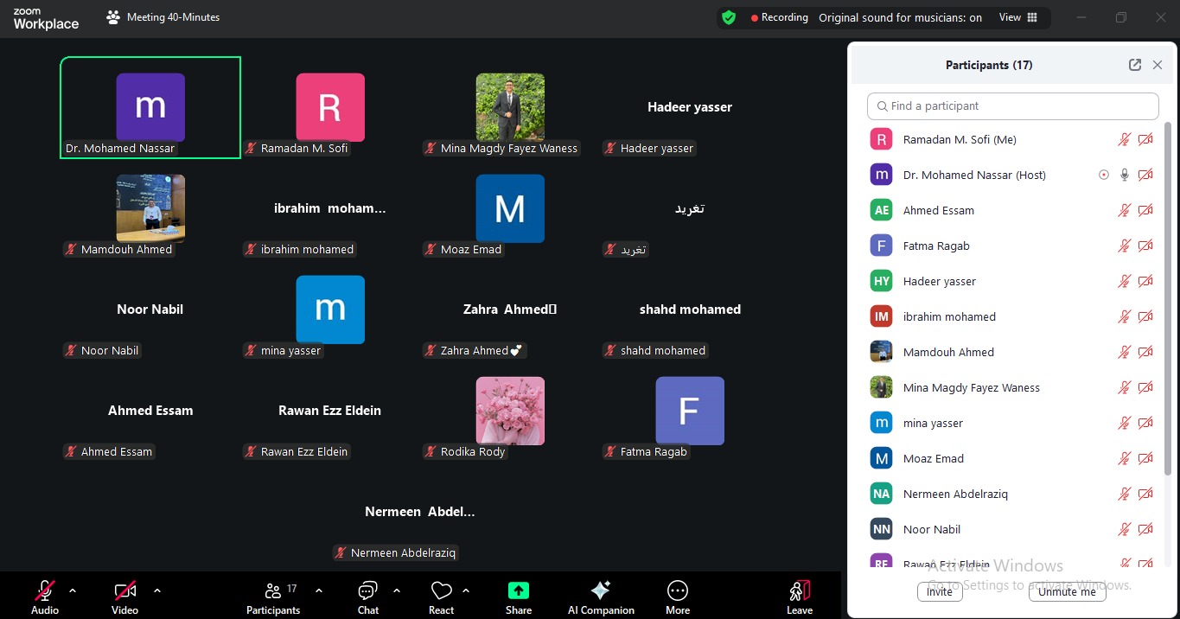The height and width of the screenshot is (619, 1180).
Task: Toggle camera with the Video button
Action: pyautogui.click(x=124, y=591)
